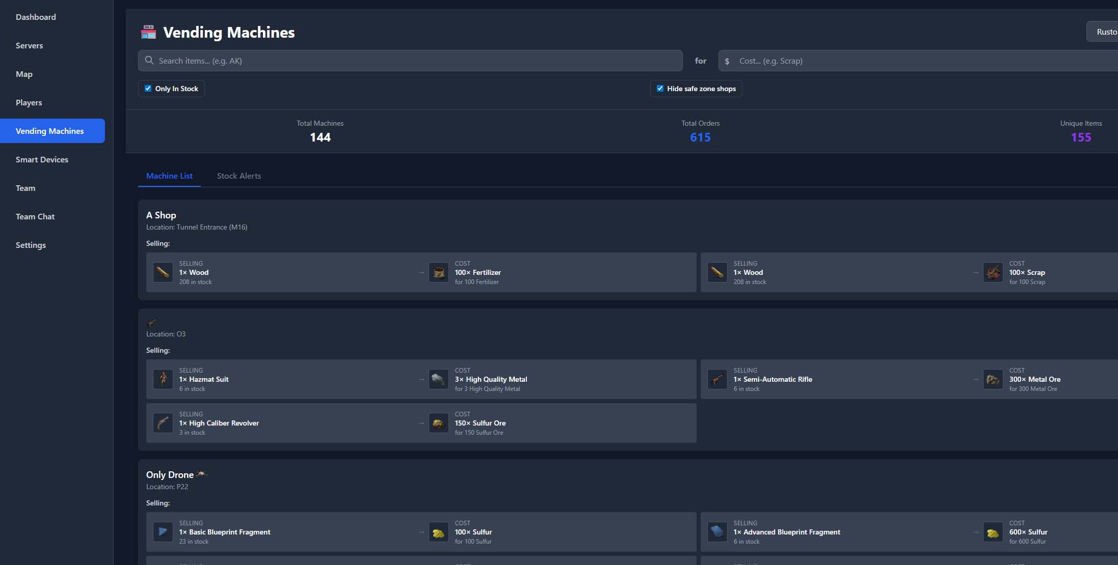1118x565 pixels.
Task: Click the Only Drone shop name
Action: [x=170, y=475]
